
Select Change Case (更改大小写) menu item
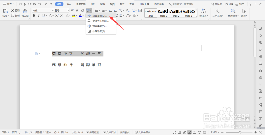(x=101, y=21)
